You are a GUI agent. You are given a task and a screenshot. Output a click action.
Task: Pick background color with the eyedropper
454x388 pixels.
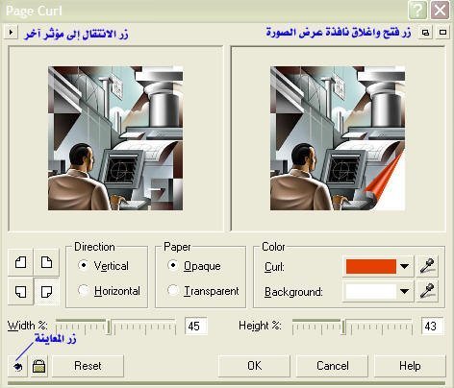[x=427, y=291]
